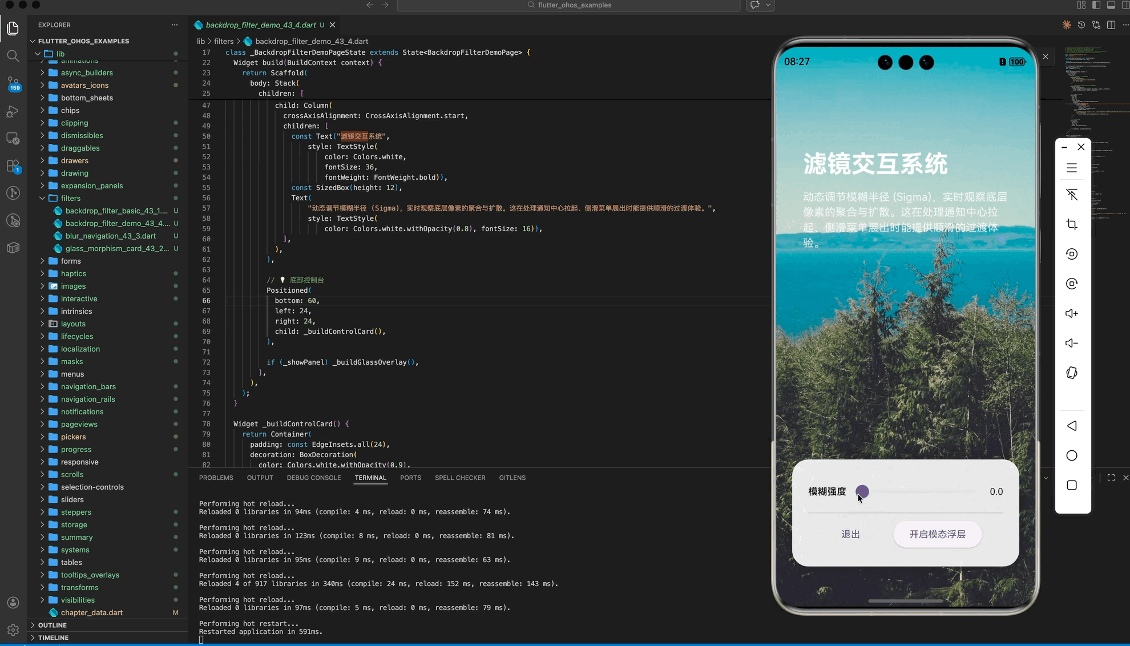Screen dimensions: 1130x646
Task: Click the emulator screenshot crop icon
Action: [x=1071, y=224]
